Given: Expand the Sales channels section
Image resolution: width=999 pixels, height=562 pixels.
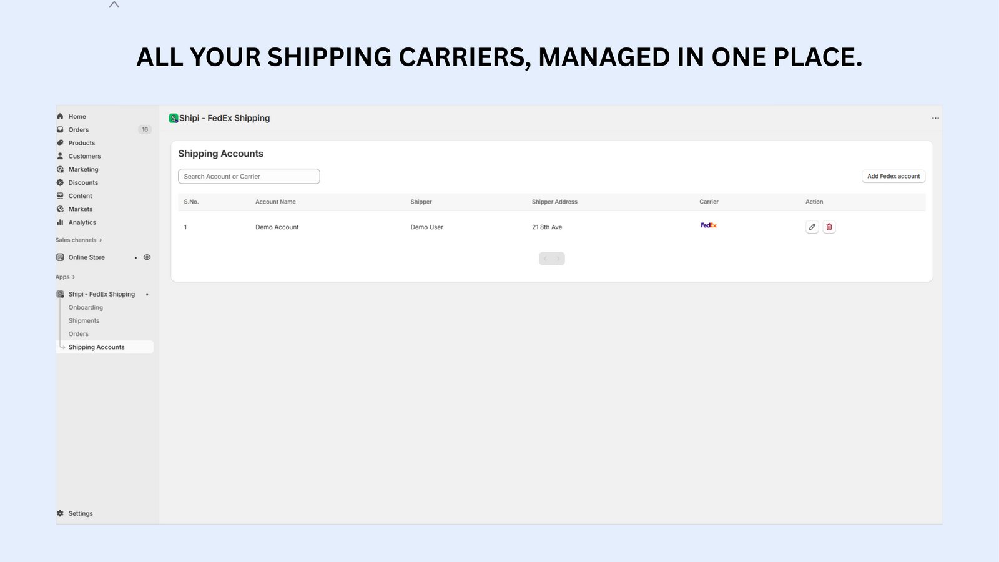Looking at the screenshot, I should click(x=100, y=239).
